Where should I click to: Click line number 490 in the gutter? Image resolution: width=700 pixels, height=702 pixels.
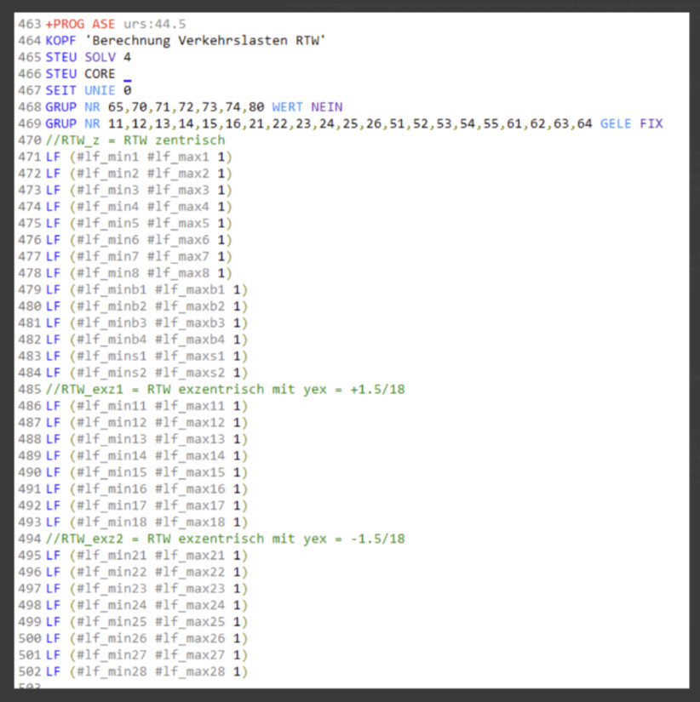tap(30, 472)
